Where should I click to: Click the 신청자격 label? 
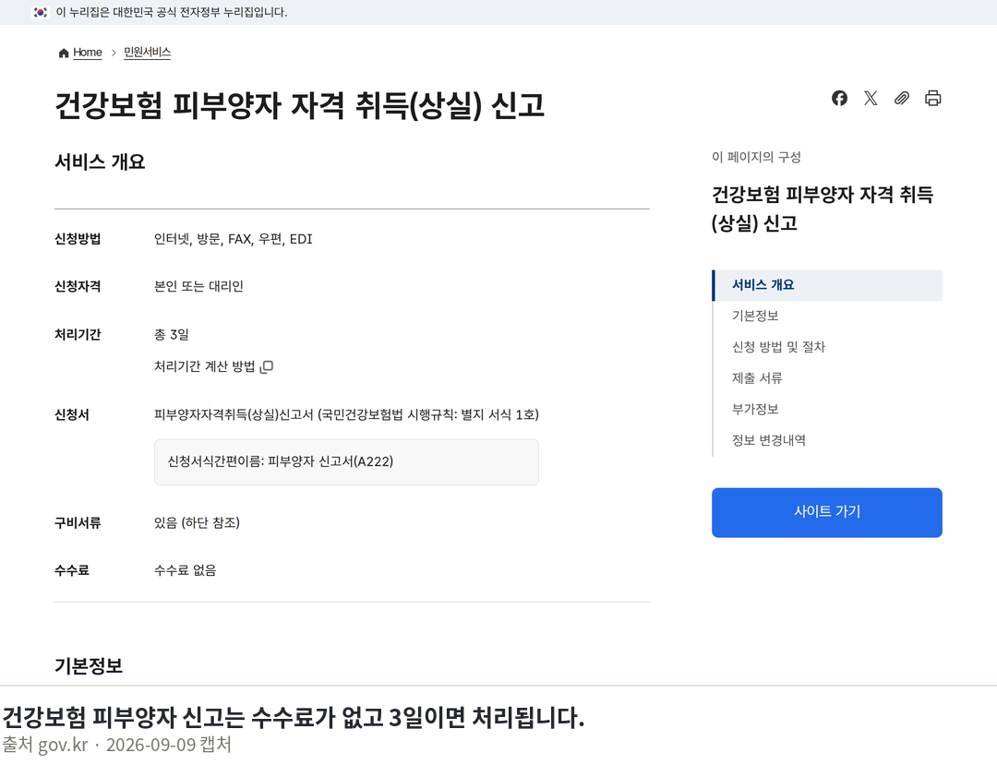point(78,287)
